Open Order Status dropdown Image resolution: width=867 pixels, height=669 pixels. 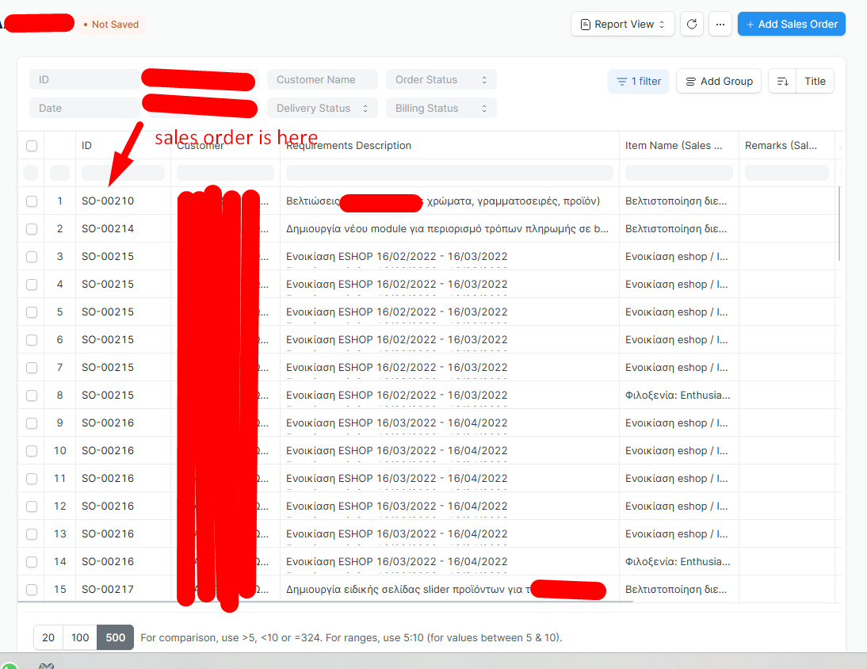point(441,79)
